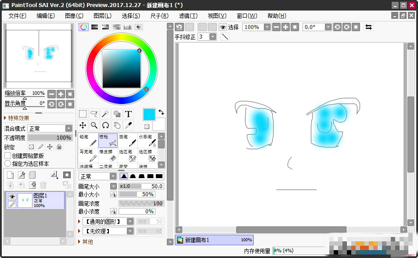Open the 【无纹理】 texture dropdown
418x258 pixels.
(x=130, y=231)
